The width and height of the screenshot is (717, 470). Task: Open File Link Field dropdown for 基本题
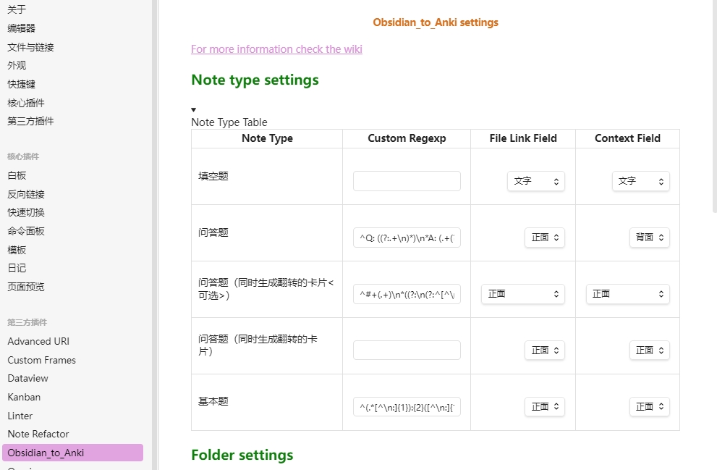click(545, 407)
